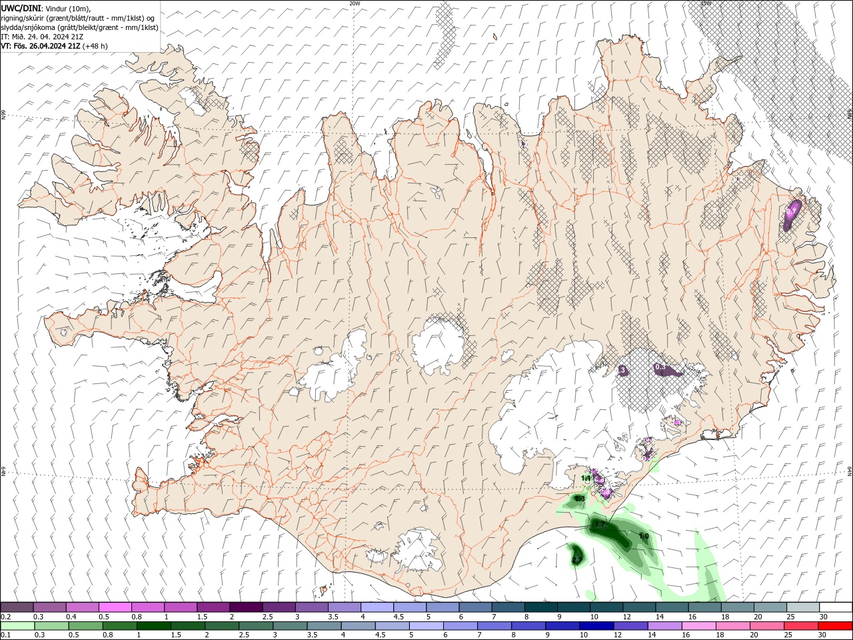Click the light grey 25 snow legend swatch
The width and height of the screenshot is (853, 640).
pyautogui.click(x=802, y=607)
